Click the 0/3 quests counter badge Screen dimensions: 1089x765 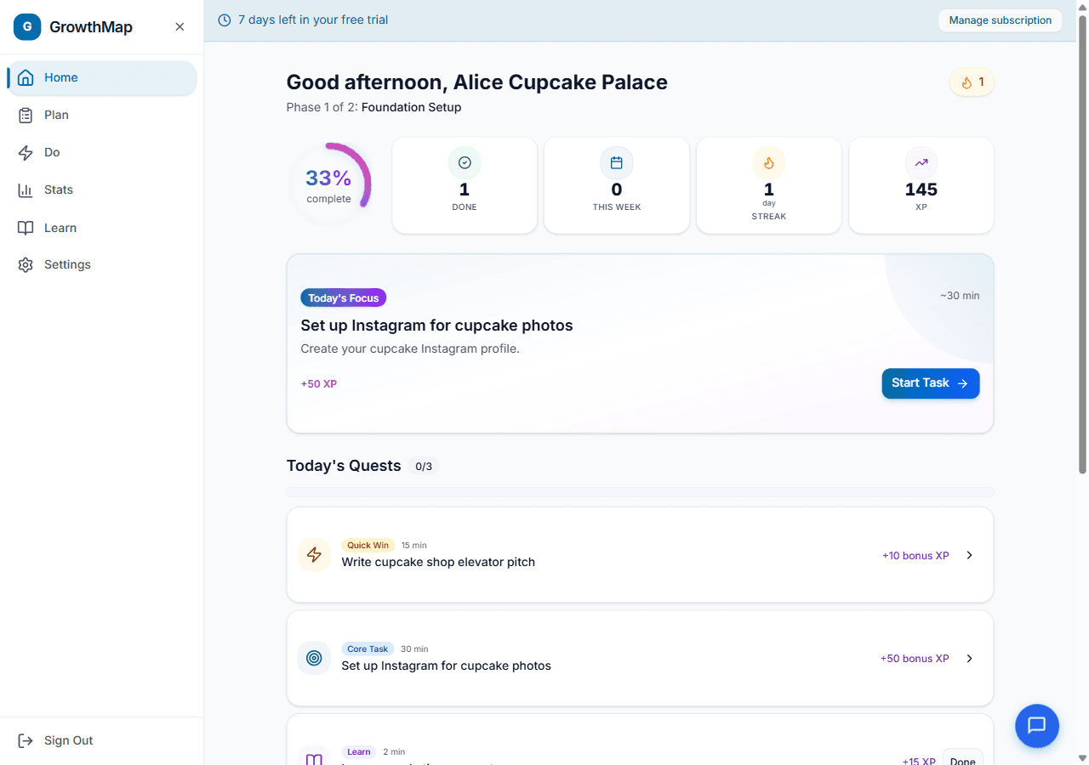[424, 466]
